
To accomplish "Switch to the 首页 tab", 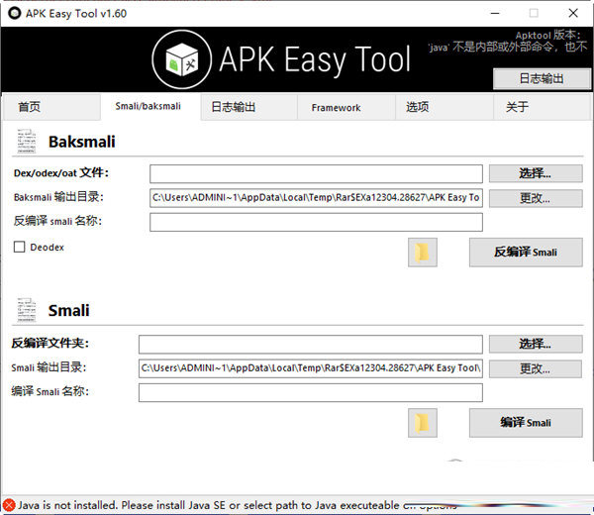I will pyautogui.click(x=51, y=107).
